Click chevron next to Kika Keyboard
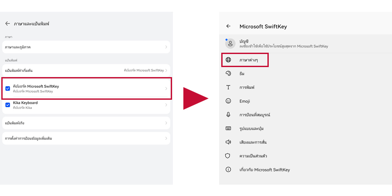Image resolution: width=392 pixels, height=196 pixels. tap(166, 105)
